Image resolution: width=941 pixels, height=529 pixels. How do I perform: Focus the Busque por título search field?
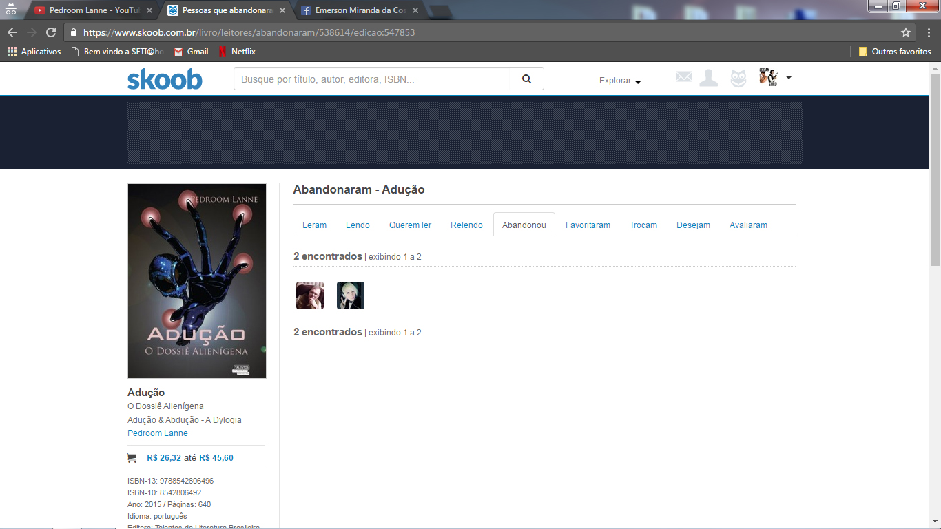372,79
